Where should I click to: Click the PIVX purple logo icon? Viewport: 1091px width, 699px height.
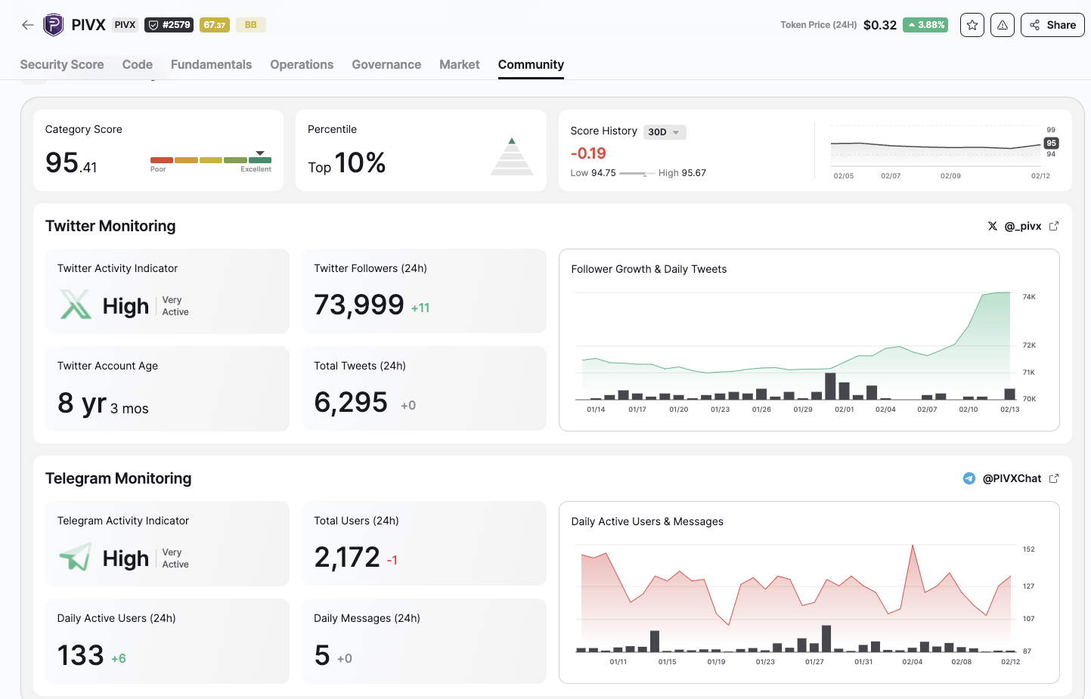[53, 25]
